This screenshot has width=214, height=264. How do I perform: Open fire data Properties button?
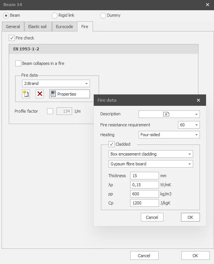click(x=69, y=94)
